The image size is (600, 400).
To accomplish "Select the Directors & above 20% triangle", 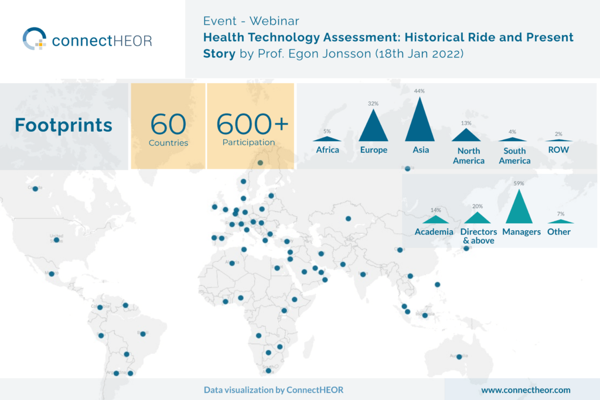I will click(478, 218).
